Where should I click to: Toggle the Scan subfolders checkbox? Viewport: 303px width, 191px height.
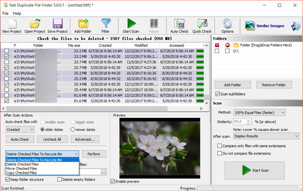218,94
